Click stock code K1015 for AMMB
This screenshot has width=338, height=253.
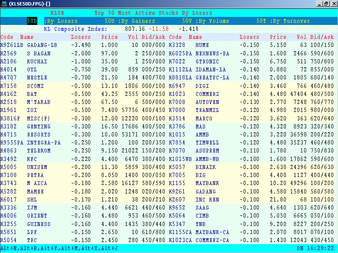177,135
